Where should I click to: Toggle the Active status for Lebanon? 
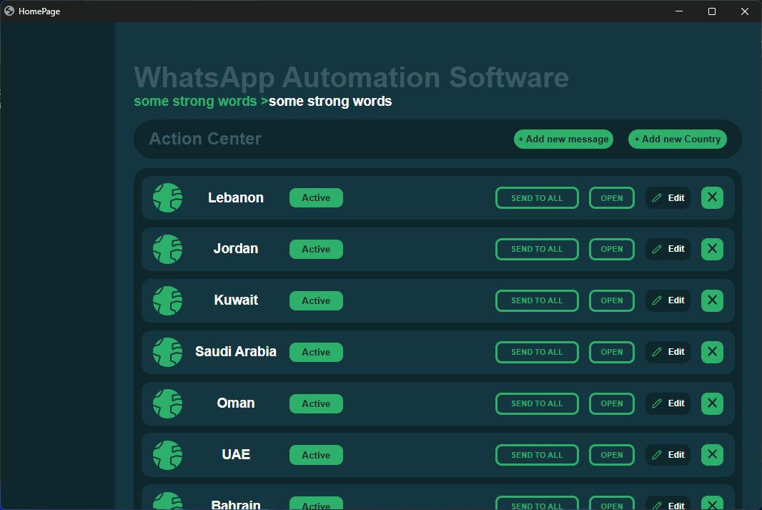pyautogui.click(x=317, y=198)
